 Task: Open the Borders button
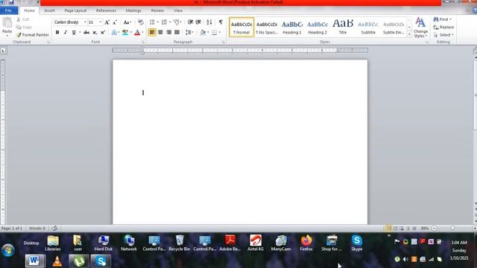(215, 32)
